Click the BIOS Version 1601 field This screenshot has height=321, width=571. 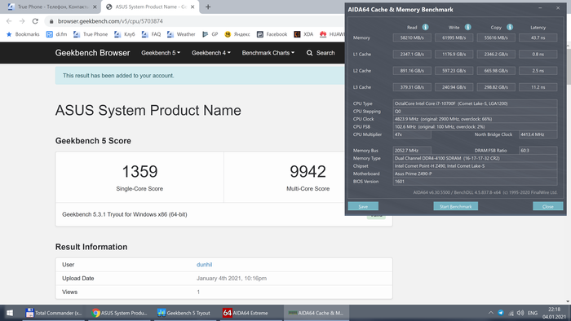click(475, 182)
